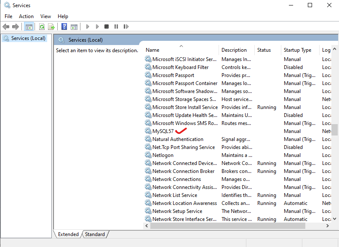Screen dimensions: 339x247
Task: Sort by the Startup Type column header
Action: pyautogui.click(x=300, y=50)
